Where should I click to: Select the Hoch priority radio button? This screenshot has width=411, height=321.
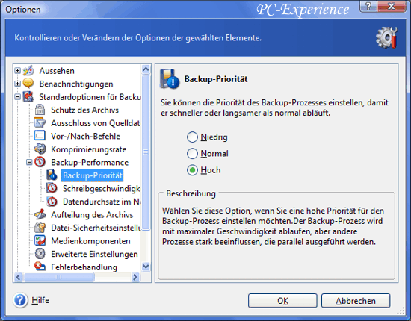tap(192, 170)
